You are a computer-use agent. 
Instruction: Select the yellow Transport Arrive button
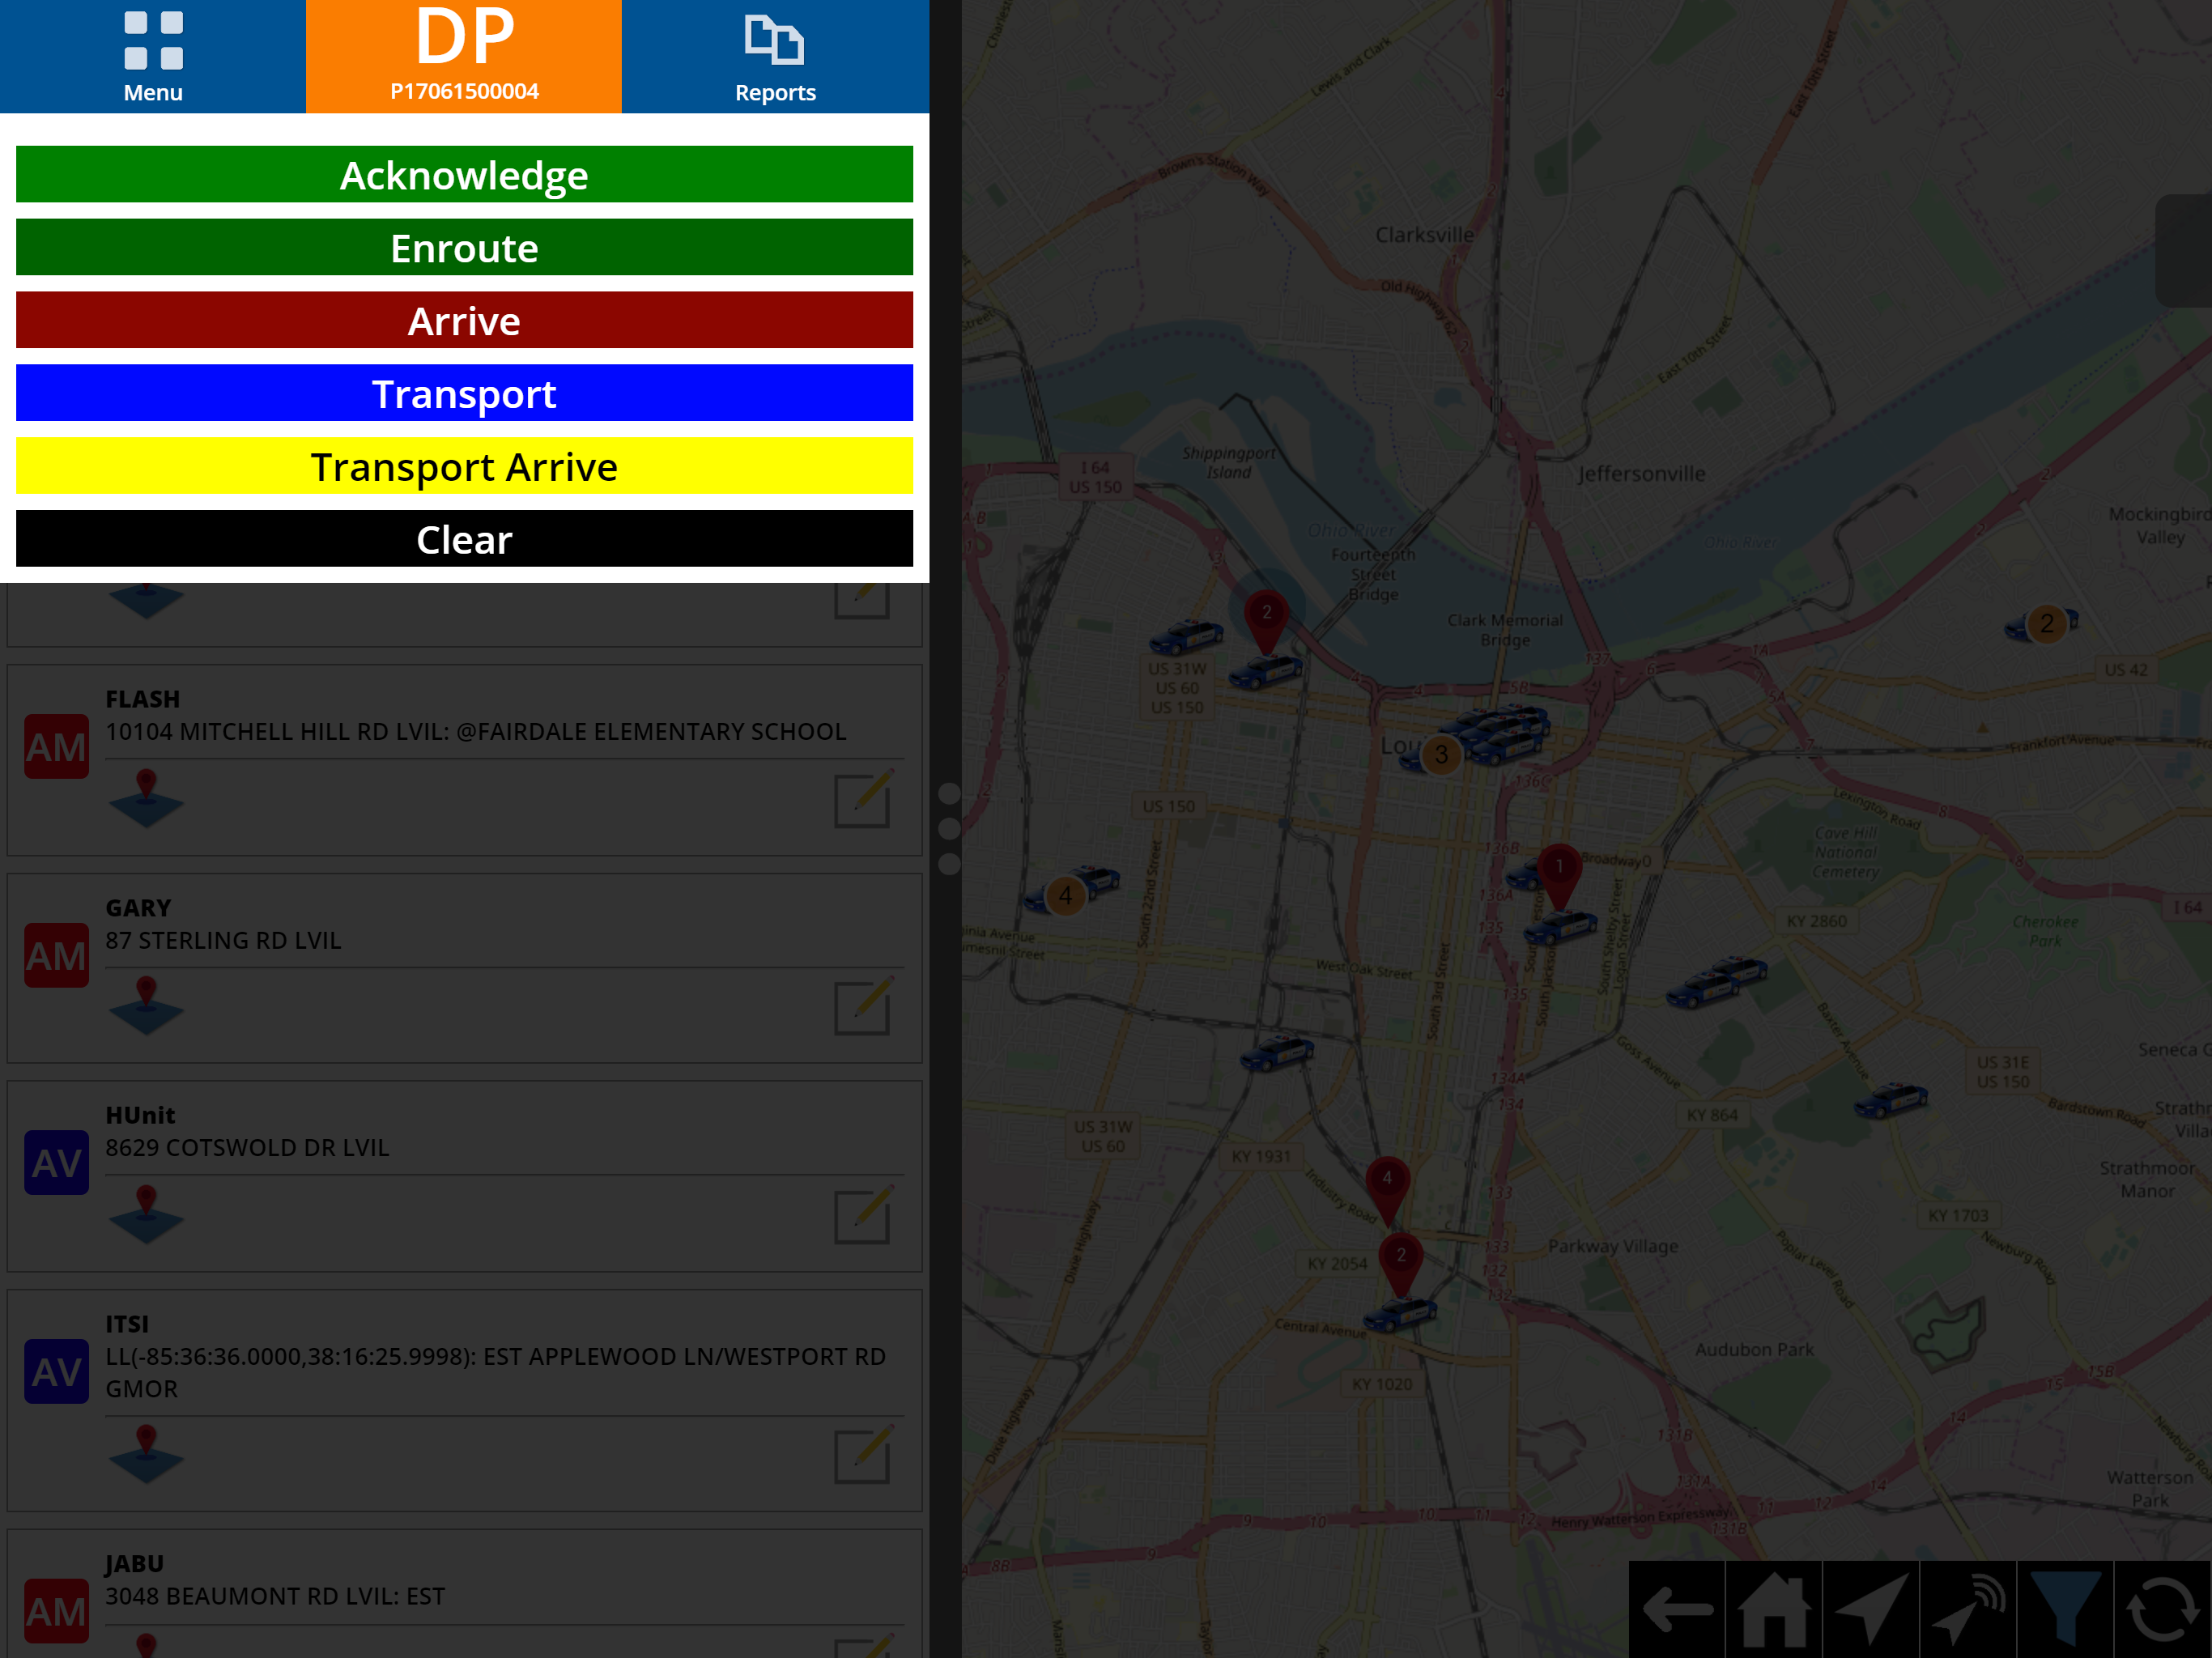coord(464,467)
